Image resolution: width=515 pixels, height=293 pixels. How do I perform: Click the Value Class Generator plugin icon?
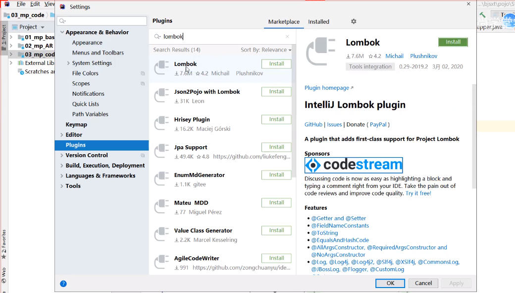161,235
